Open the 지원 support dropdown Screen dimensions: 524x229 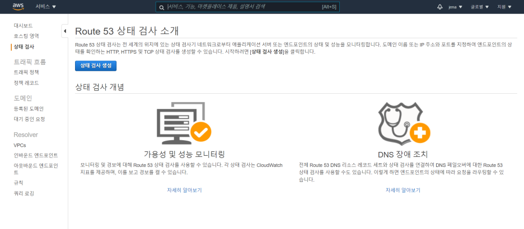pos(504,7)
